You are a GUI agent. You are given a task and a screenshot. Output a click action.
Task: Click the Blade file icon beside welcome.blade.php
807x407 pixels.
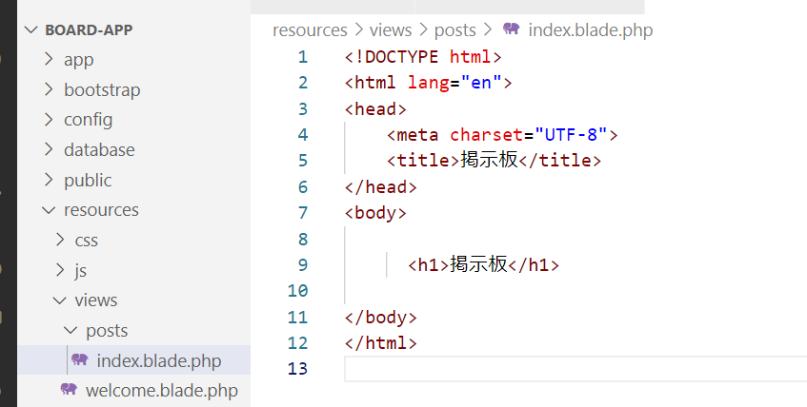pyautogui.click(x=69, y=390)
